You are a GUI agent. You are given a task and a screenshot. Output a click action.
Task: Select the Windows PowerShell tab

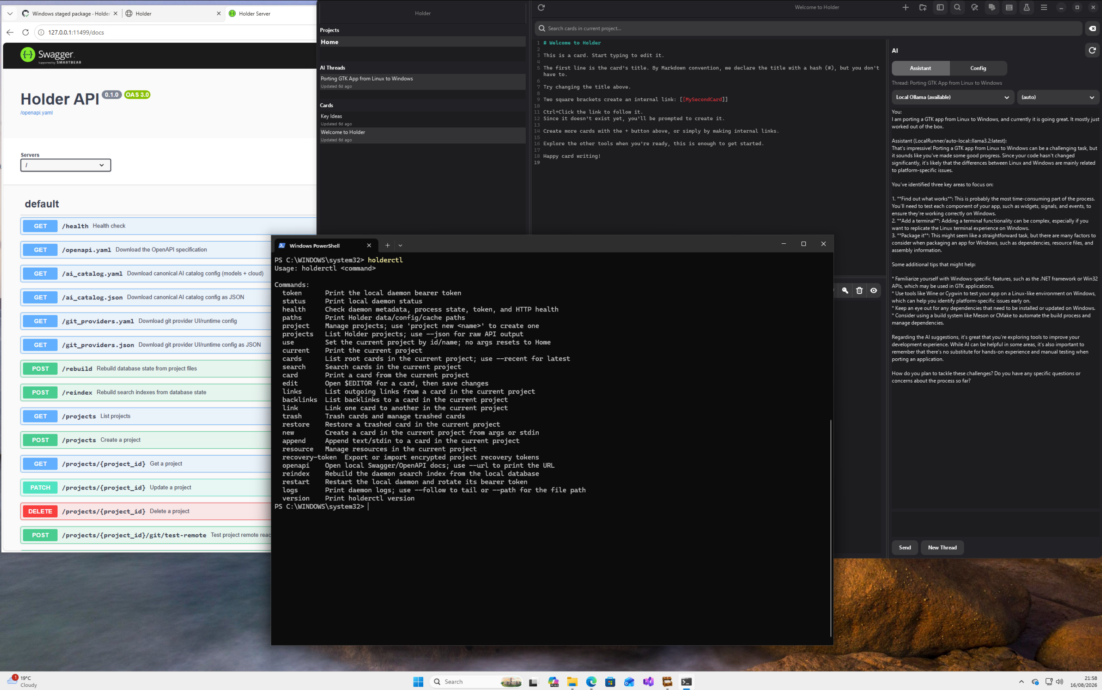(x=326, y=245)
